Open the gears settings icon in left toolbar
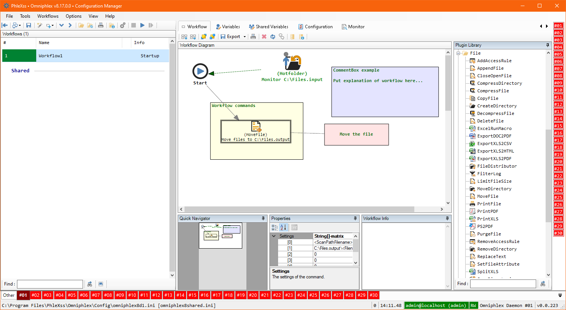This screenshot has width=566, height=310. pyautogui.click(x=123, y=25)
